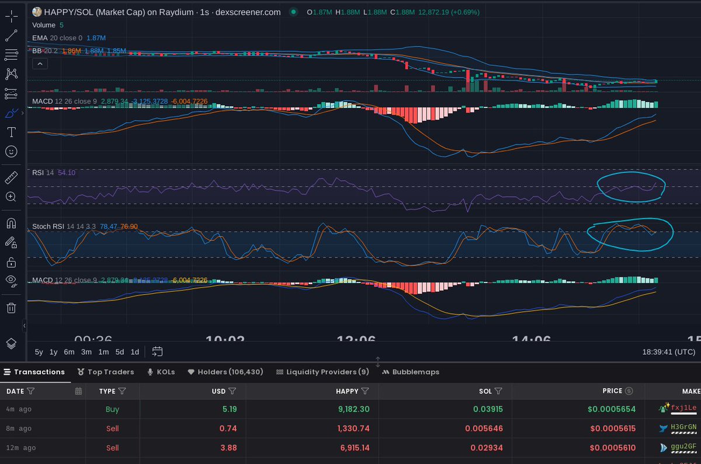Open the HAPPY column filter
The height and width of the screenshot is (464, 701).
click(x=365, y=391)
